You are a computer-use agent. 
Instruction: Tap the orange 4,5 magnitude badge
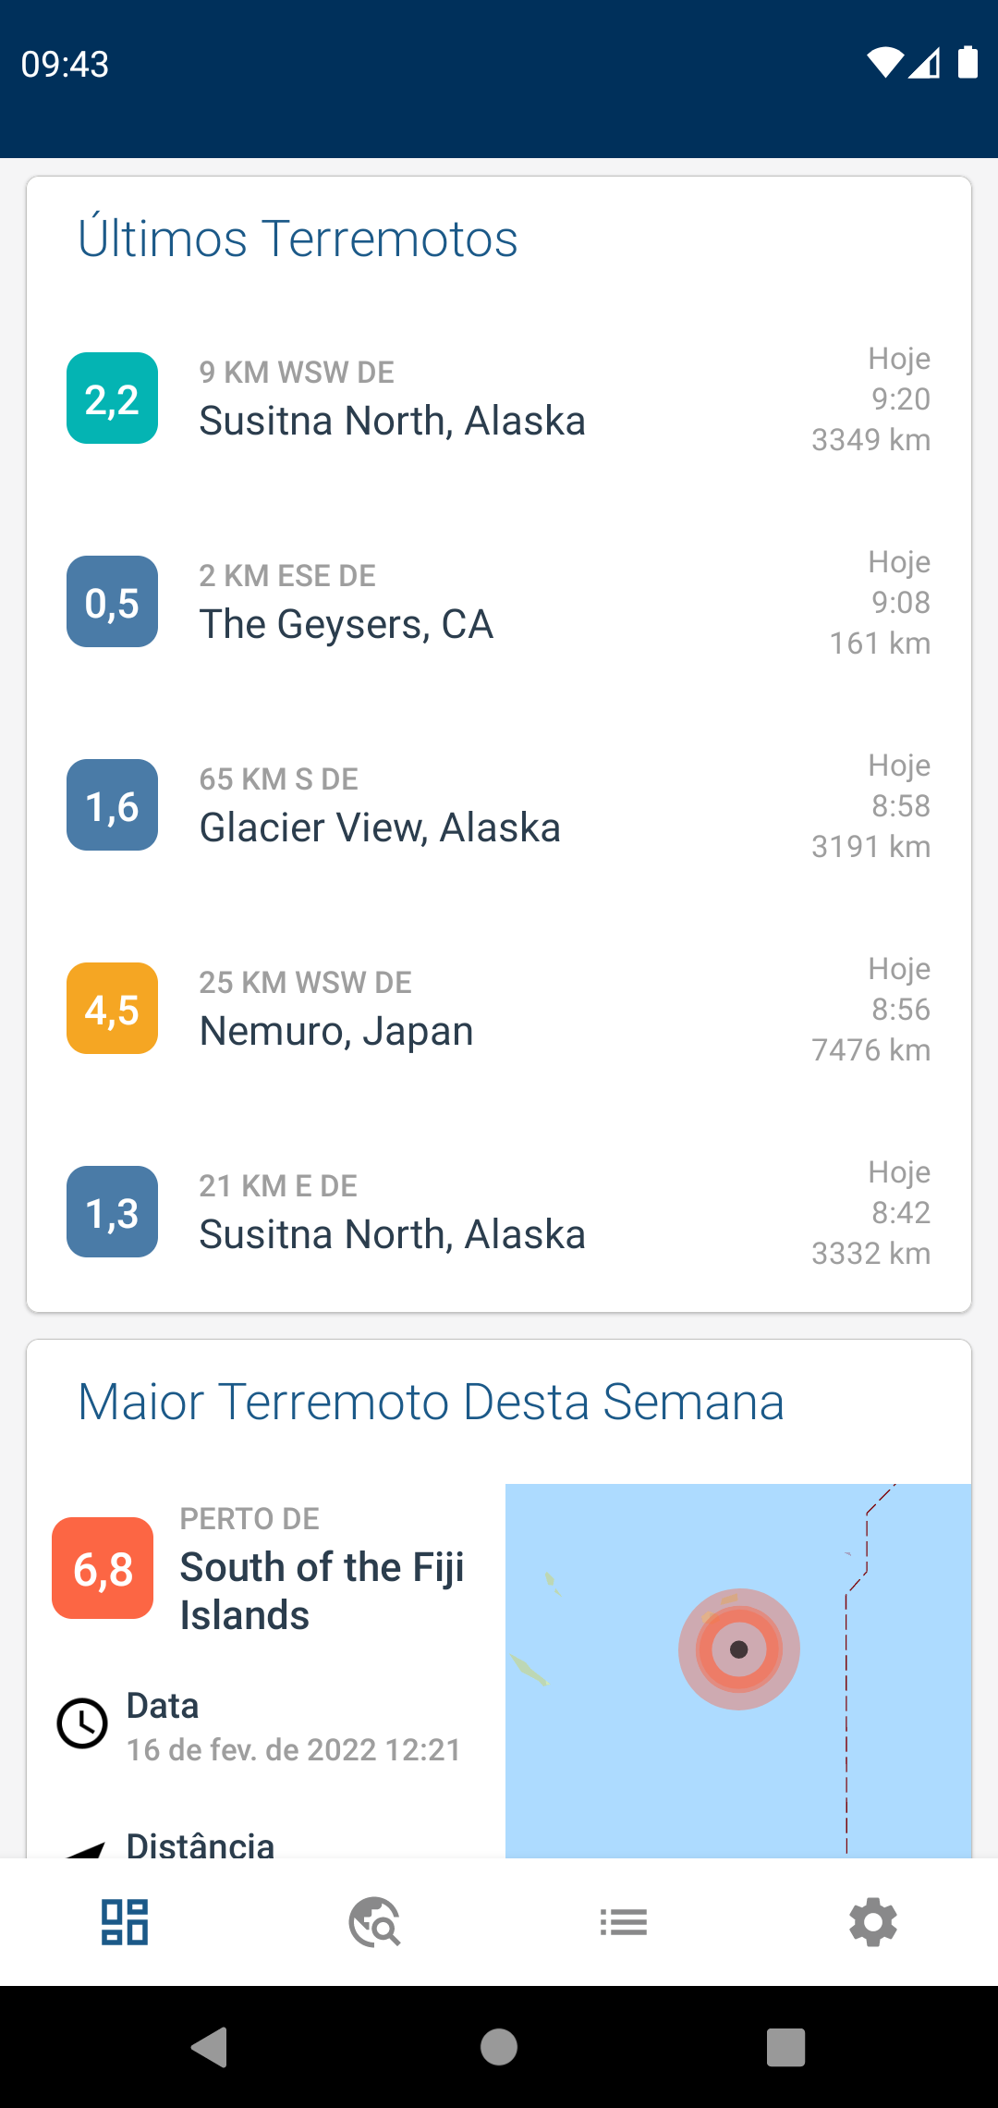(x=112, y=1009)
